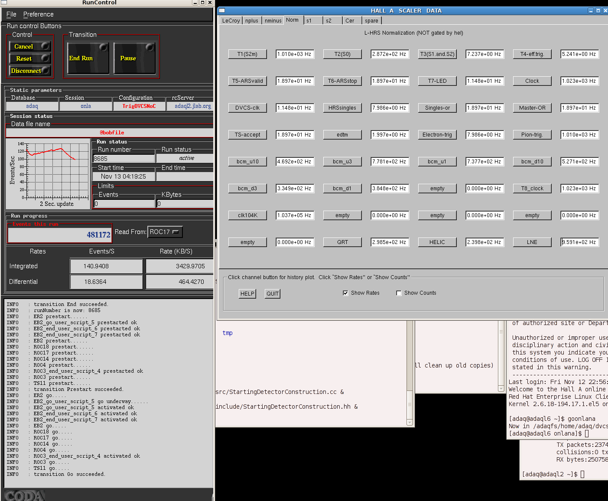The height and width of the screenshot is (501, 608).
Task: Click the HELP button in scaler window
Action: pos(247,294)
